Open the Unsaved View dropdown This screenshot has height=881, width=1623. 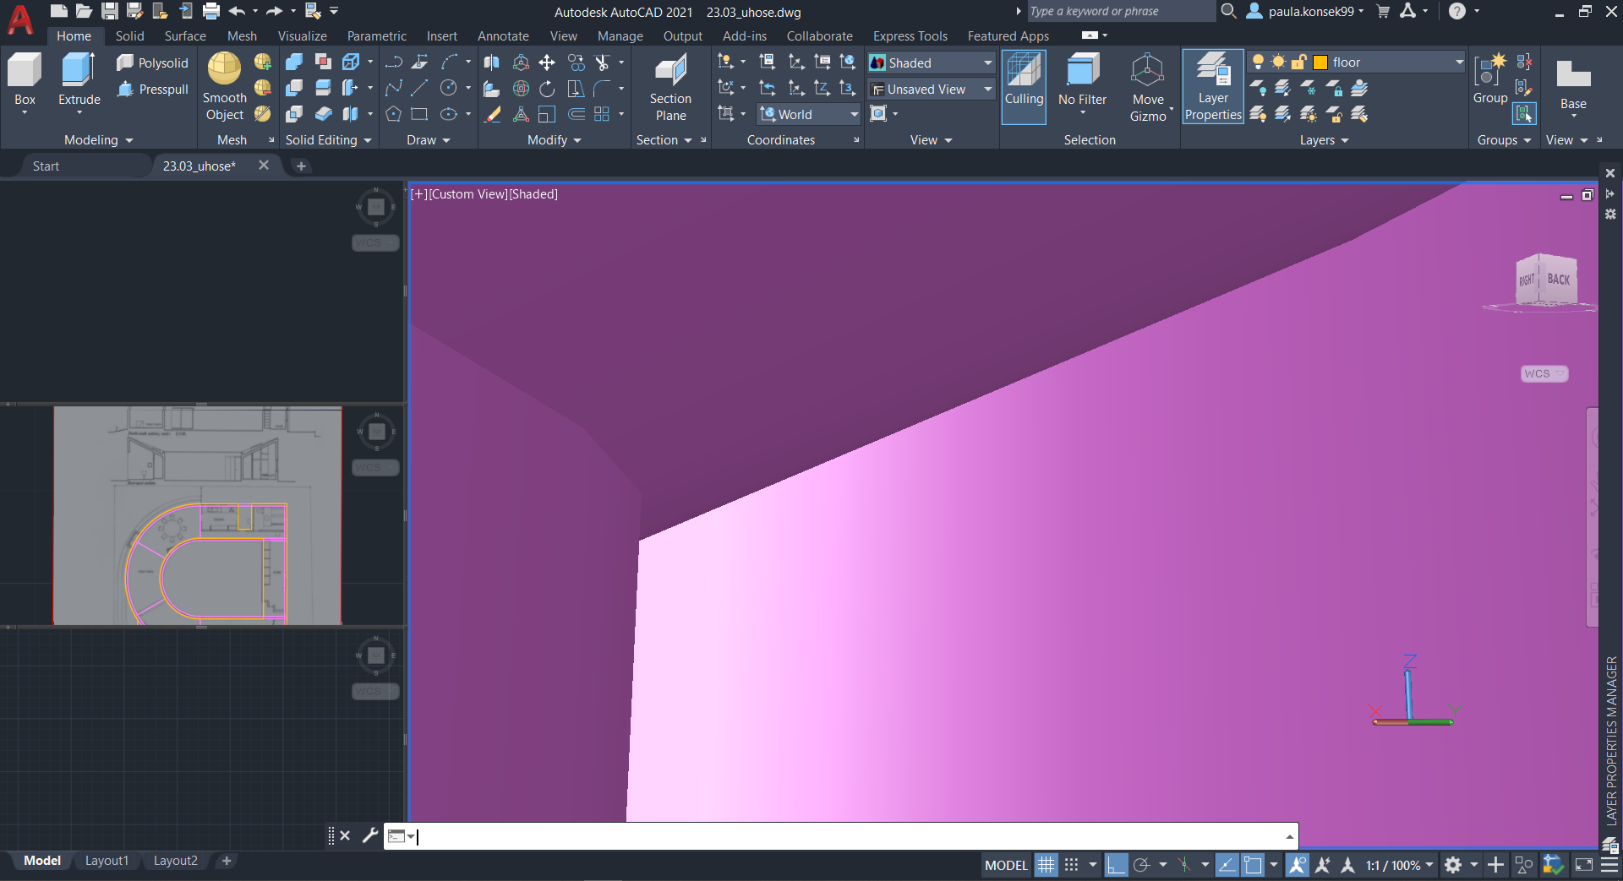pyautogui.click(x=932, y=89)
